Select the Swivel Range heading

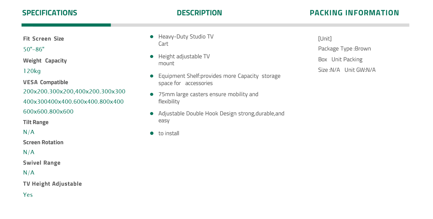click(42, 163)
